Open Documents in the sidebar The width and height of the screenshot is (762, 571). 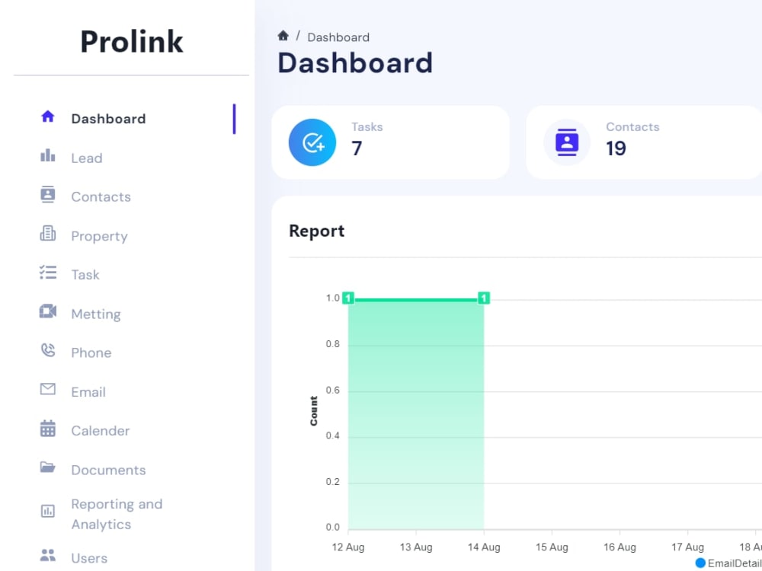pos(108,470)
